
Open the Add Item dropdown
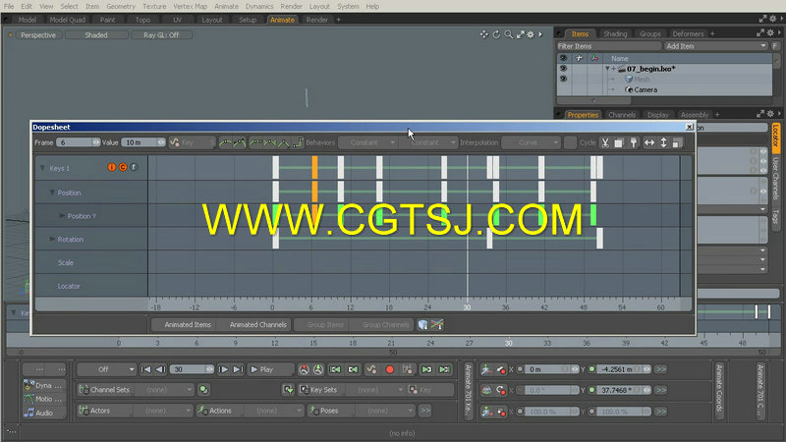pyautogui.click(x=716, y=46)
